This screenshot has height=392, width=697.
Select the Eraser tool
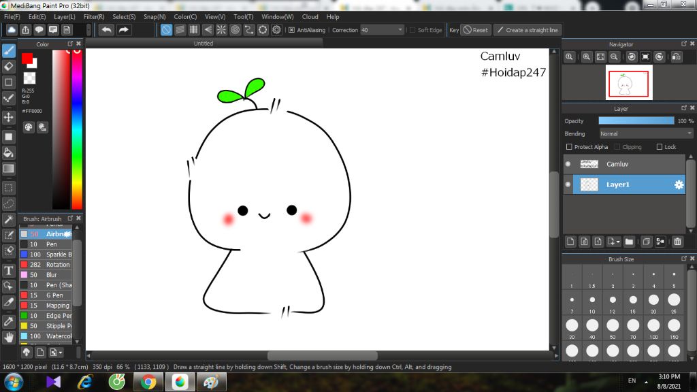tap(8, 67)
